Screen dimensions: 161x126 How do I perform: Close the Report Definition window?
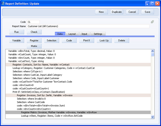coord(157,4)
